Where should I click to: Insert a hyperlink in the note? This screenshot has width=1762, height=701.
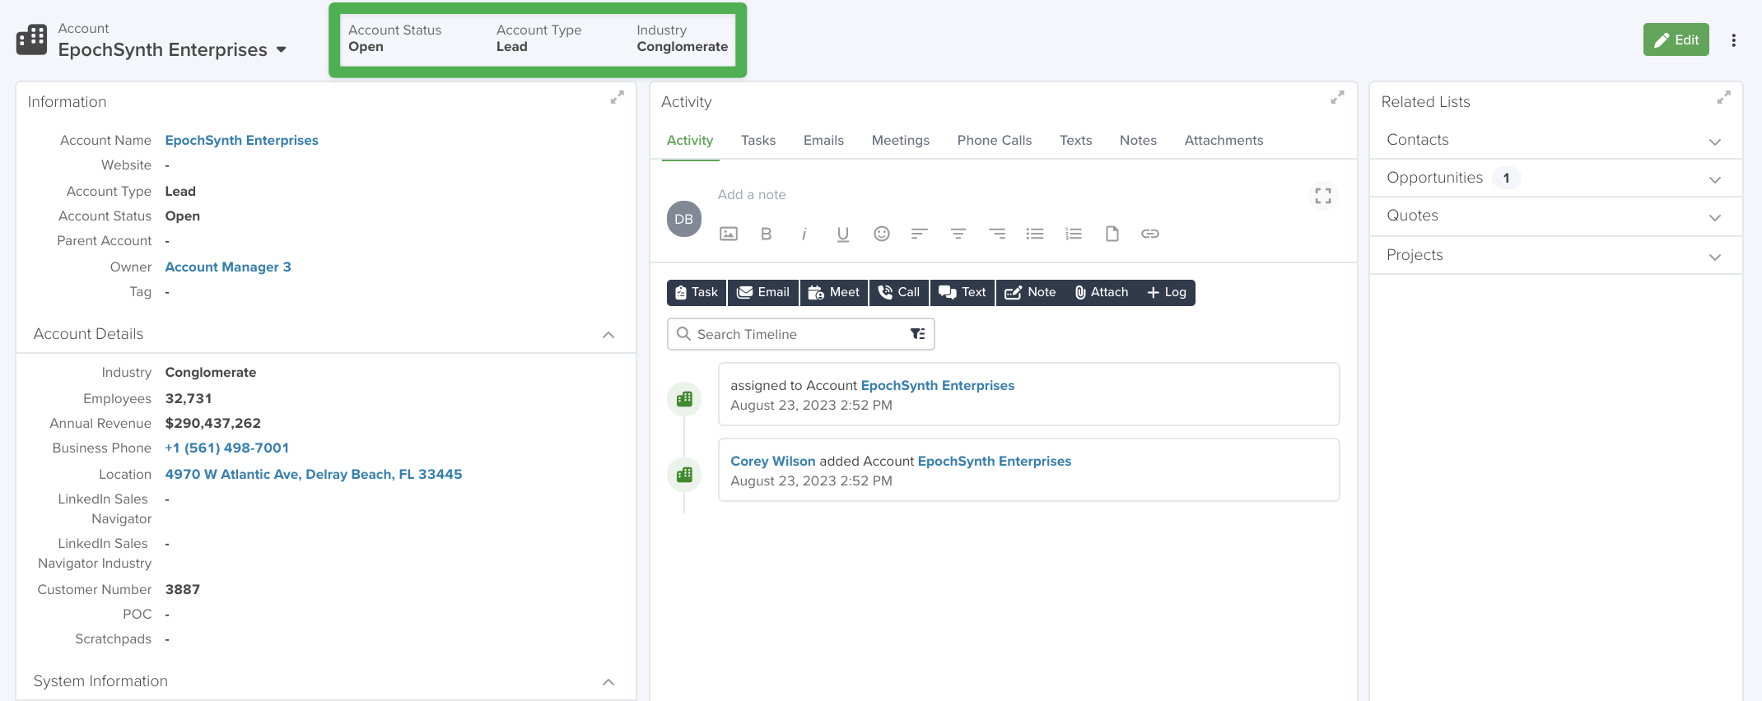1150,234
